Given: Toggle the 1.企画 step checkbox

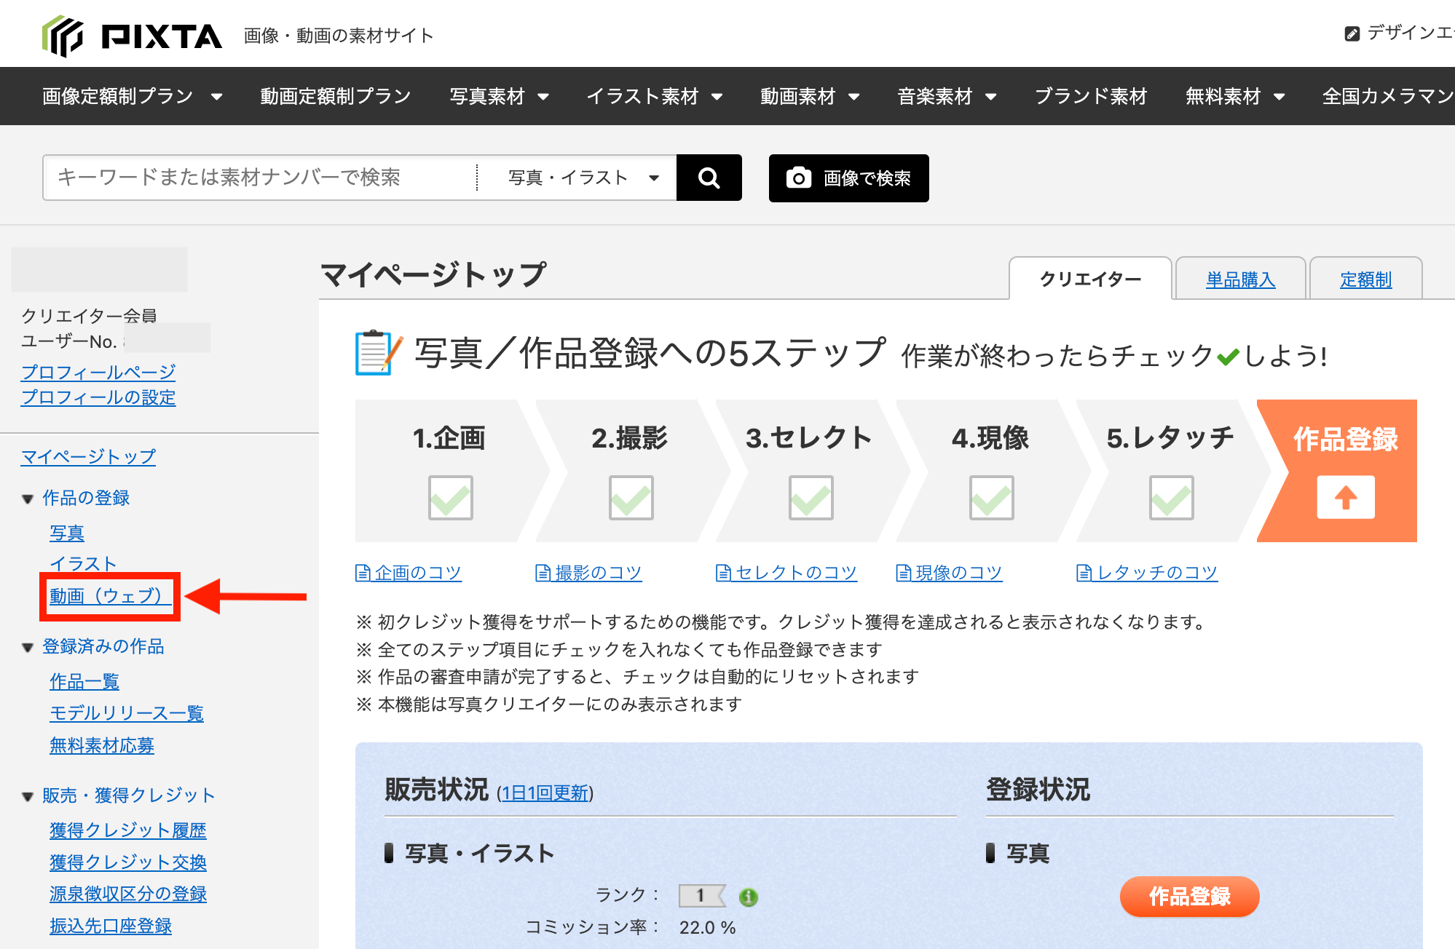Looking at the screenshot, I should click(450, 498).
